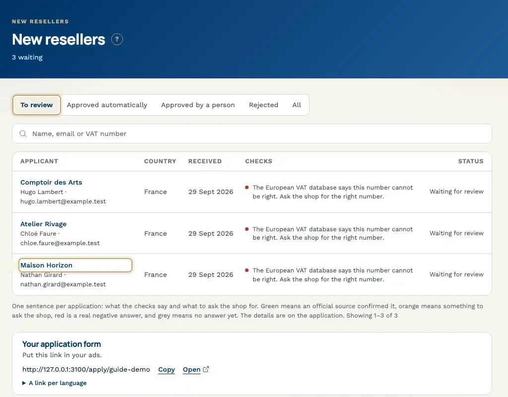Focus the Name, email or VAT number search field
The height and width of the screenshot is (397, 508).
tap(252, 133)
